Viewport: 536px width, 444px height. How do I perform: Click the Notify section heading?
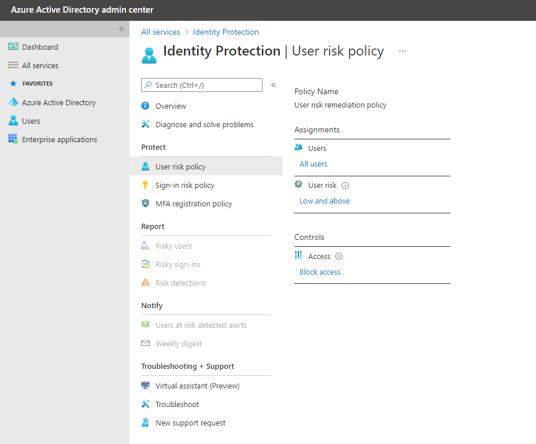(x=152, y=306)
